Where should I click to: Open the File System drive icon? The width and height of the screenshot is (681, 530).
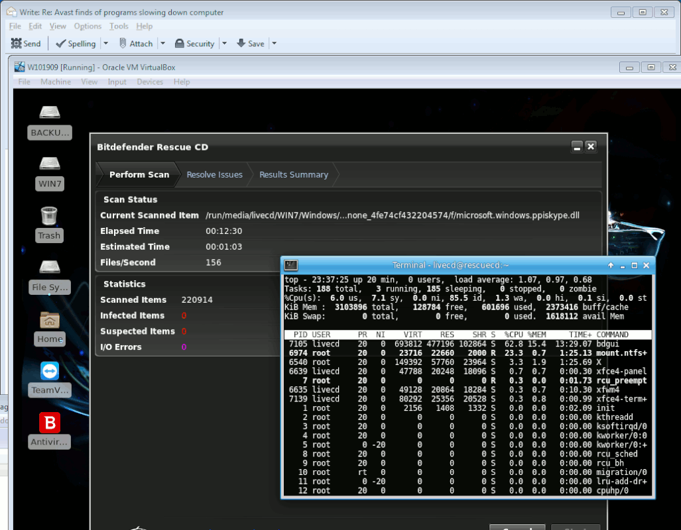pos(50,276)
